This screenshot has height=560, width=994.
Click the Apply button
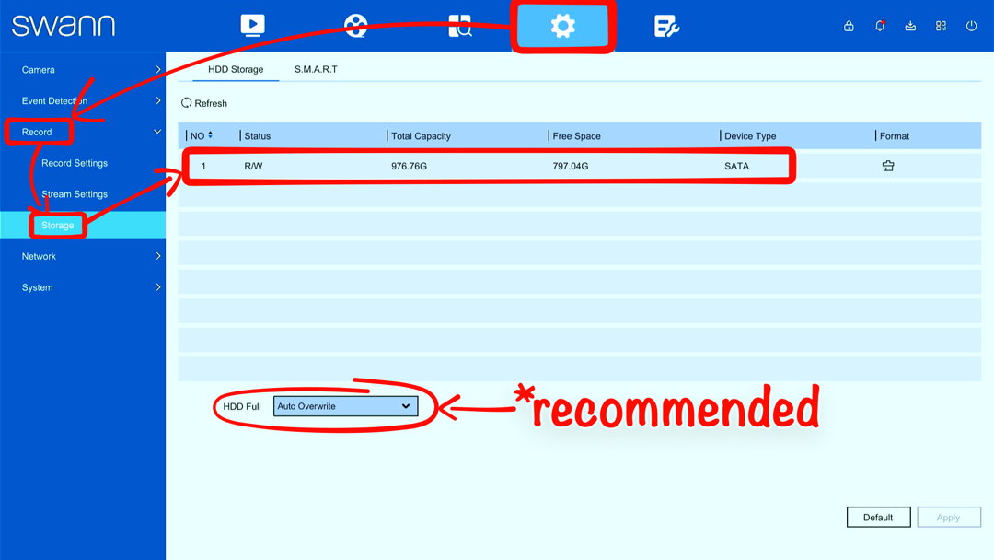point(948,517)
